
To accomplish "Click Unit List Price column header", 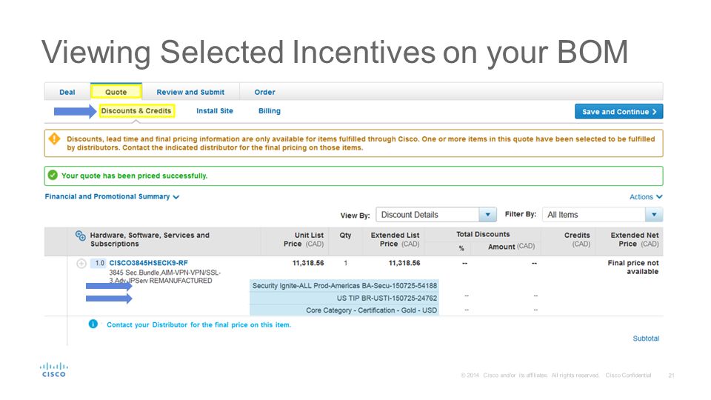I will [x=304, y=239].
